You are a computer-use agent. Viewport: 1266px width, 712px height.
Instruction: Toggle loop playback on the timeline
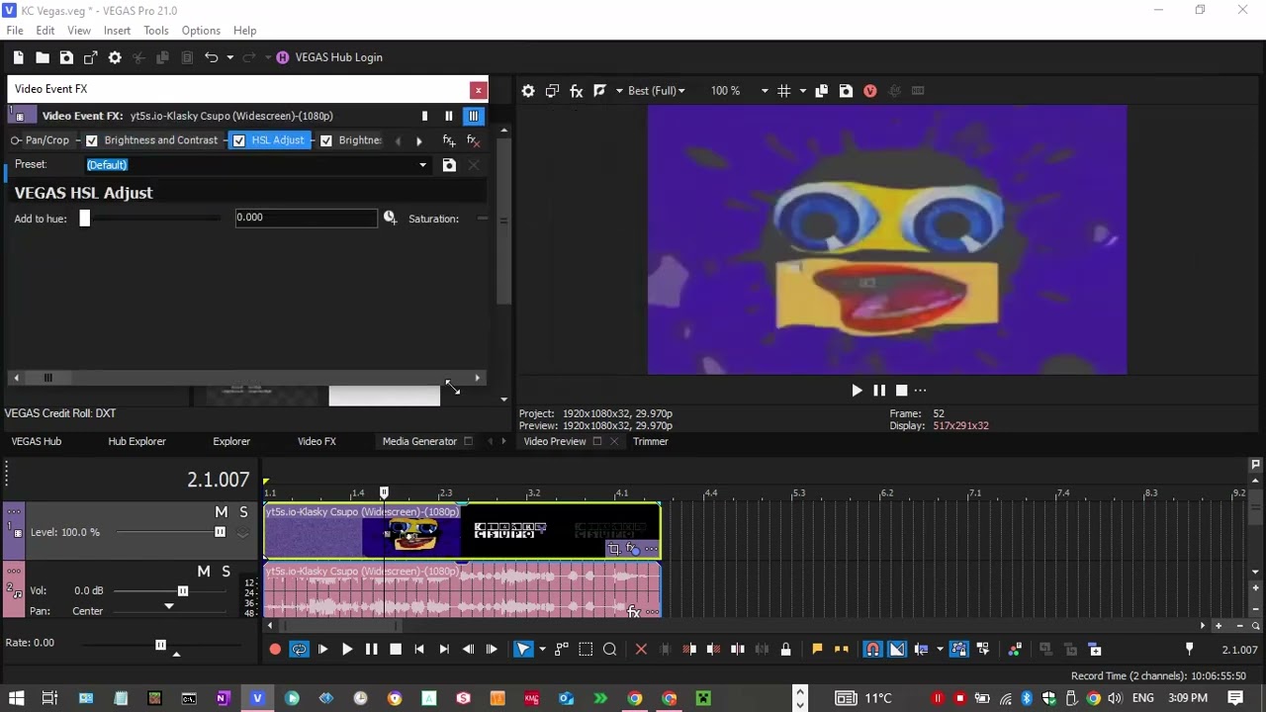tap(299, 650)
